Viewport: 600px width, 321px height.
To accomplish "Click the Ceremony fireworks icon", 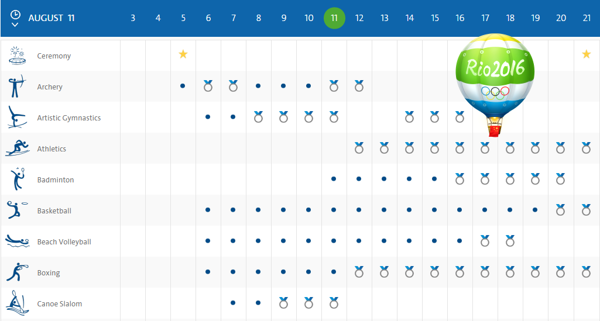I will [x=17, y=56].
